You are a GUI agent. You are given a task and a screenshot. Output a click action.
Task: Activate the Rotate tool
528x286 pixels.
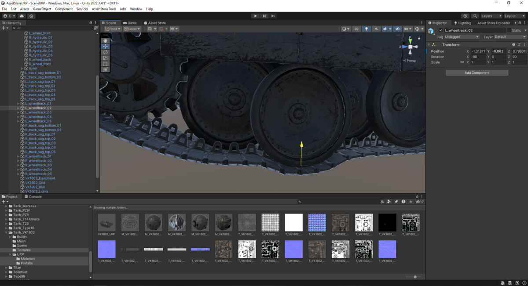(105, 52)
